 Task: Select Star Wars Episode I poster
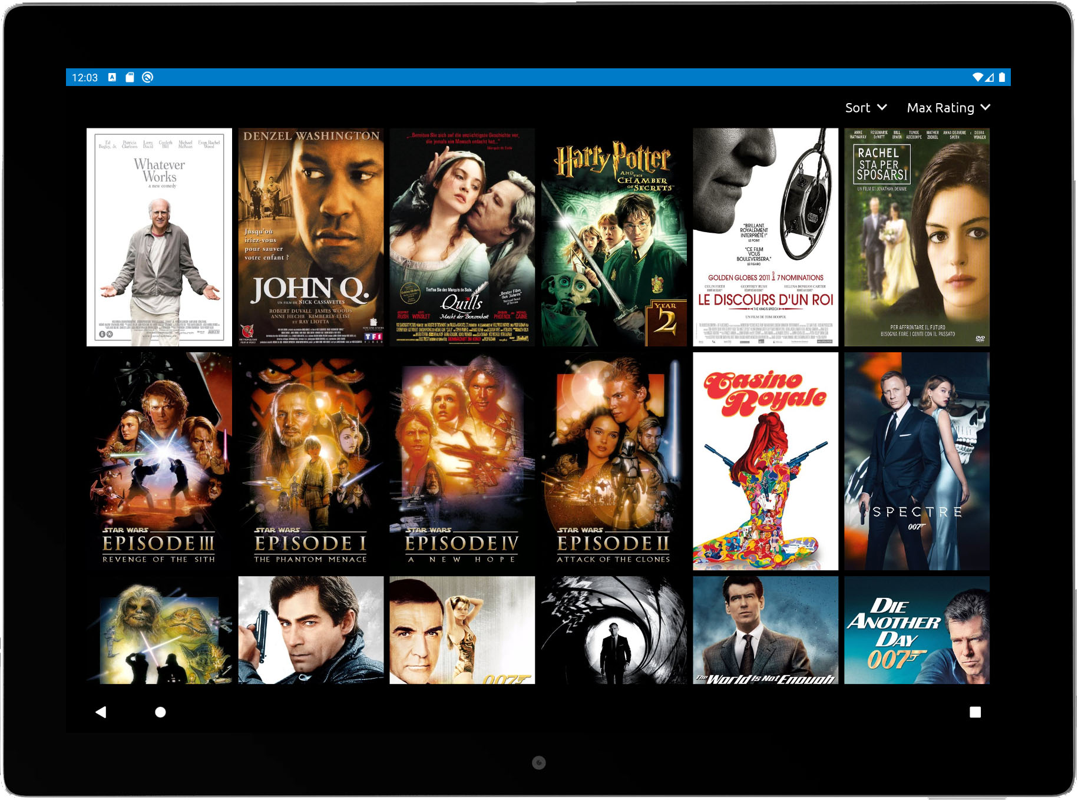(x=311, y=461)
